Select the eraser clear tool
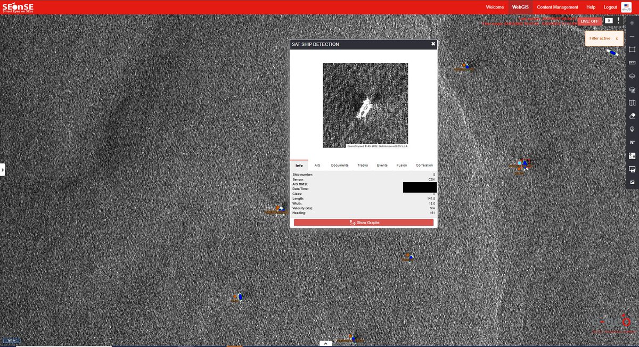The width and height of the screenshot is (639, 347). (x=632, y=115)
